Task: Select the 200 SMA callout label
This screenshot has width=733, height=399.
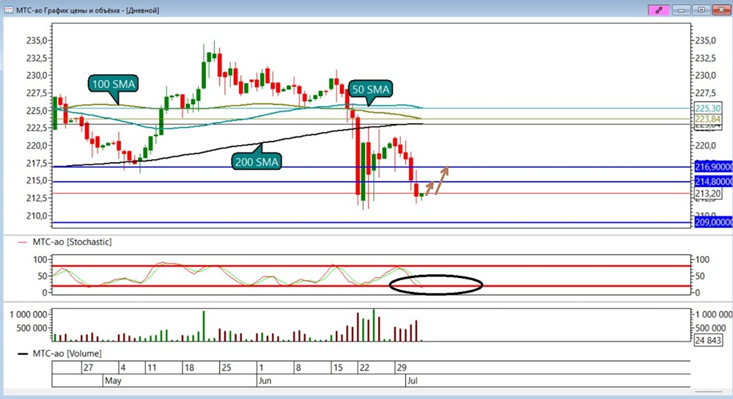Action: 257,162
